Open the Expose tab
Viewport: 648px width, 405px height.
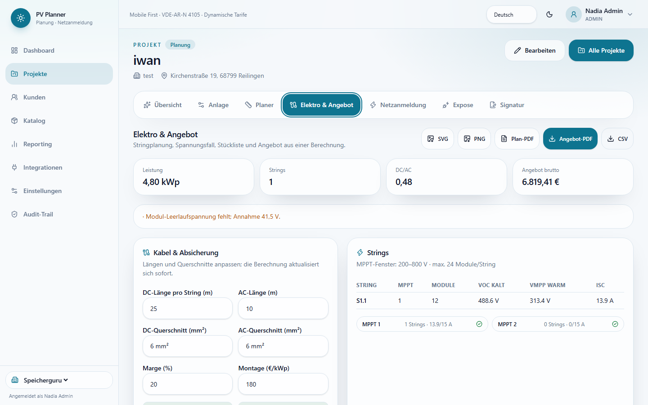tap(458, 105)
